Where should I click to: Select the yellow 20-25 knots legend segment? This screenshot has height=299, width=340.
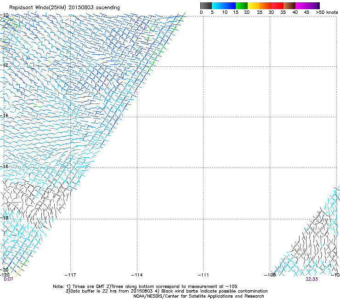pos(254,6)
